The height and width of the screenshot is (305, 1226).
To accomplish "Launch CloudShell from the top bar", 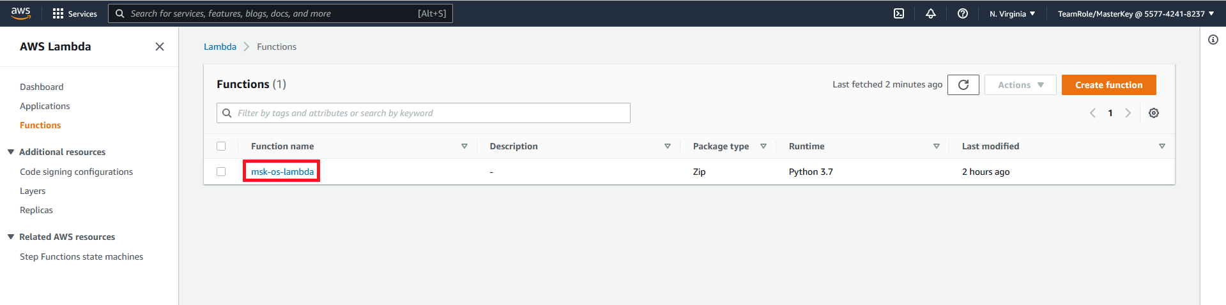I will (x=899, y=13).
